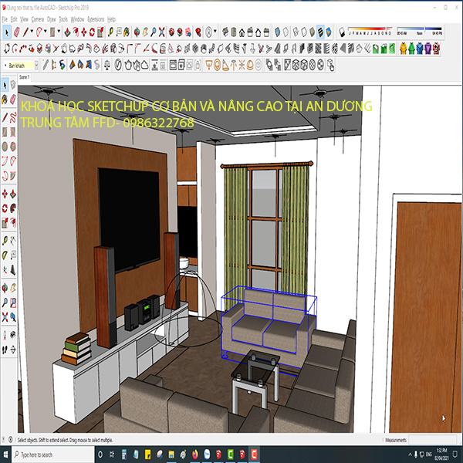Switch to Shaded face style
Screen dimensions: 463x463
pyautogui.click(x=312, y=32)
